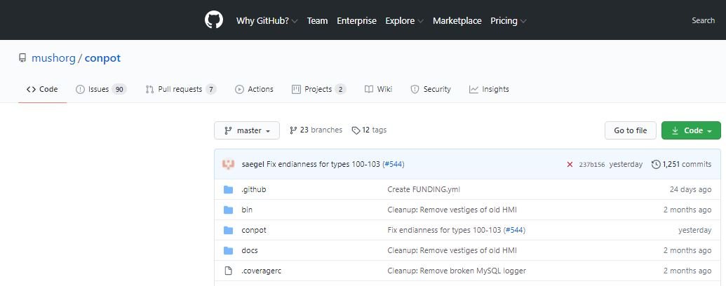Click the commit history clock icon
This screenshot has width=726, height=286.
[x=656, y=164]
